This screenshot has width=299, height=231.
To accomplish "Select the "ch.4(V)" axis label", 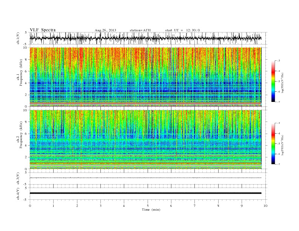I will (18, 194).
